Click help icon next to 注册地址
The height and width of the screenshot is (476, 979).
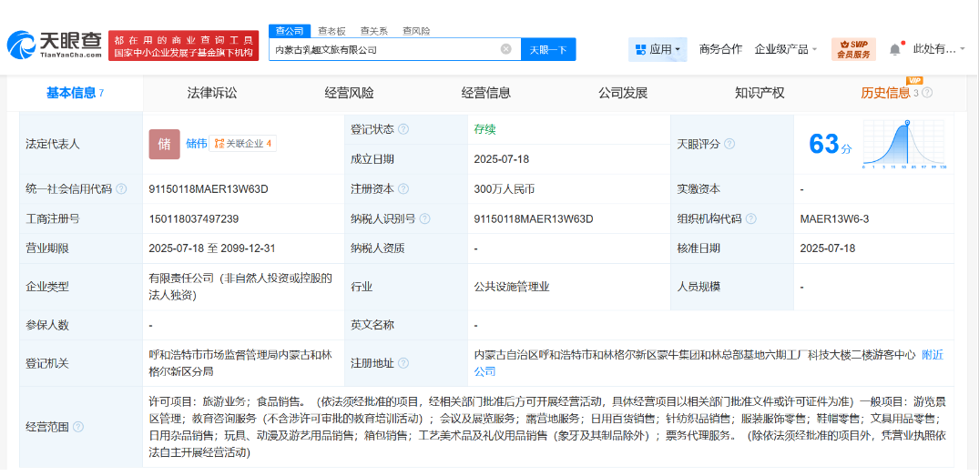[x=403, y=363]
